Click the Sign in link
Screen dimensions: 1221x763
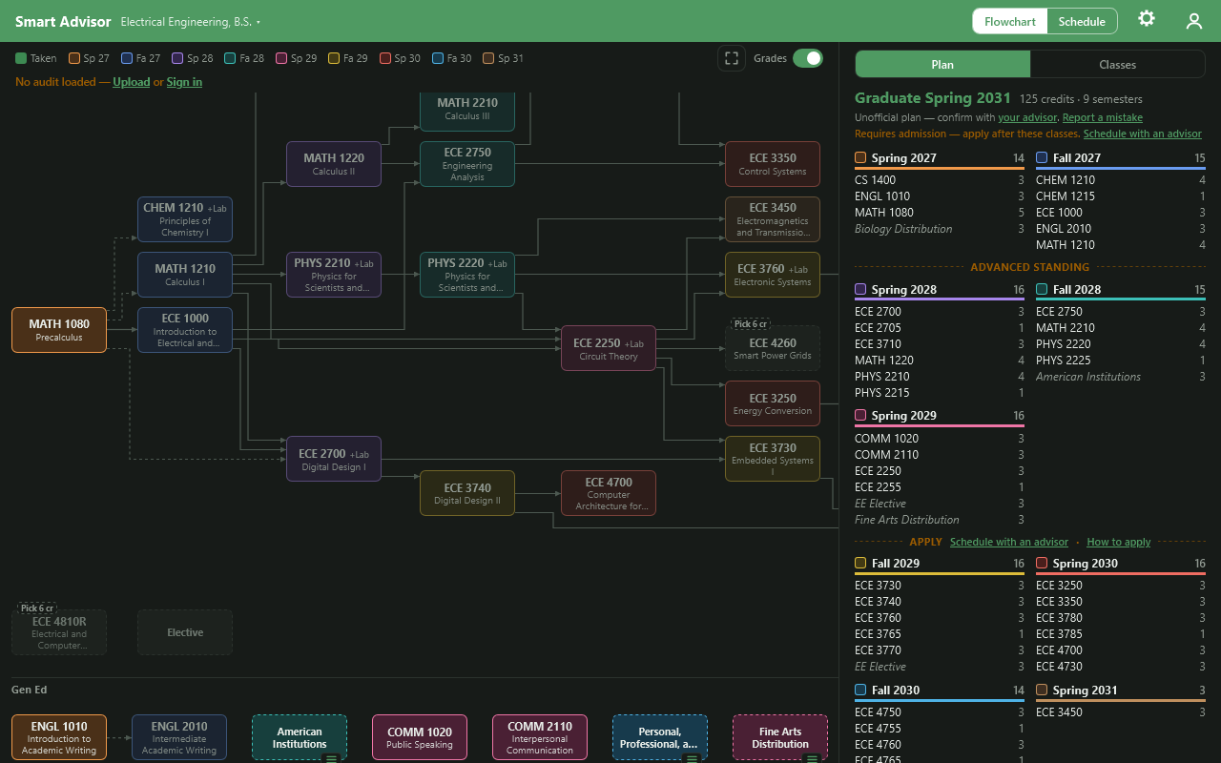(x=184, y=82)
